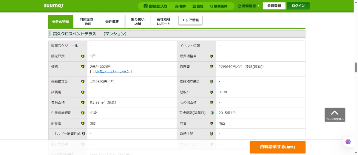Open お気に入り favorites in header

tap(155, 6)
